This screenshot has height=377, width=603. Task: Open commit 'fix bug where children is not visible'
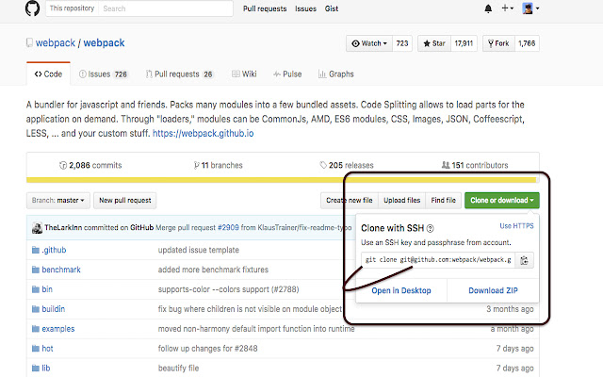(250, 309)
